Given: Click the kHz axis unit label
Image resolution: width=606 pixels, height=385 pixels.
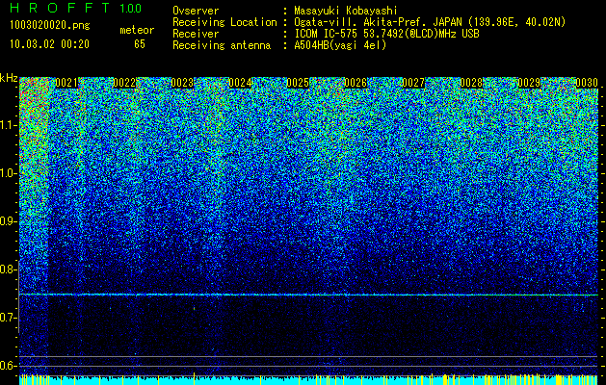Looking at the screenshot, I should (x=9, y=78).
